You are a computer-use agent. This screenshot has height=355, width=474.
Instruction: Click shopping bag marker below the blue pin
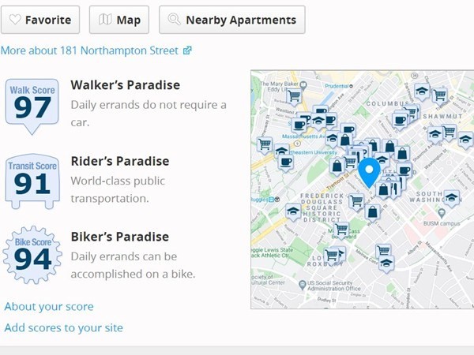(372, 211)
